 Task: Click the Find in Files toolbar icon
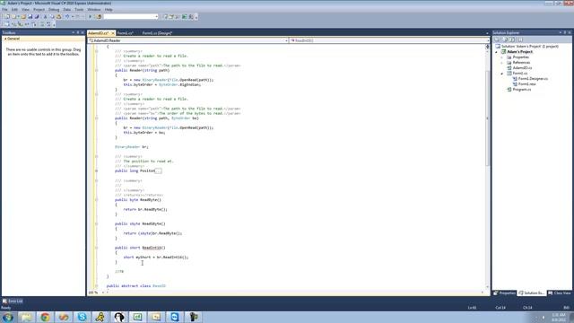pyautogui.click(x=99, y=16)
